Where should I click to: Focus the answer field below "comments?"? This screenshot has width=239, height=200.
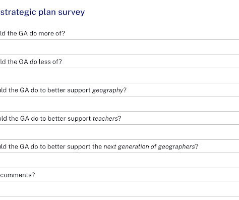click(119, 189)
